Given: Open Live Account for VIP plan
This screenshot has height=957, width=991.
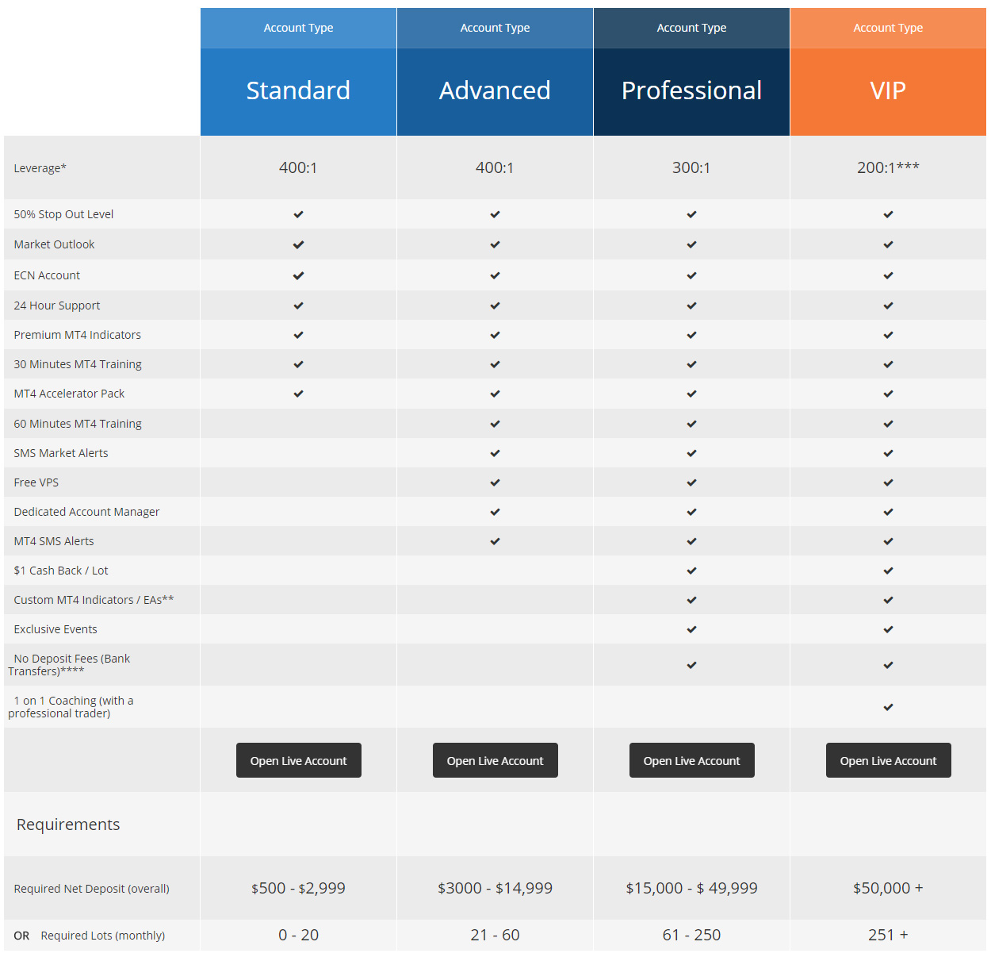Looking at the screenshot, I should click(x=888, y=760).
